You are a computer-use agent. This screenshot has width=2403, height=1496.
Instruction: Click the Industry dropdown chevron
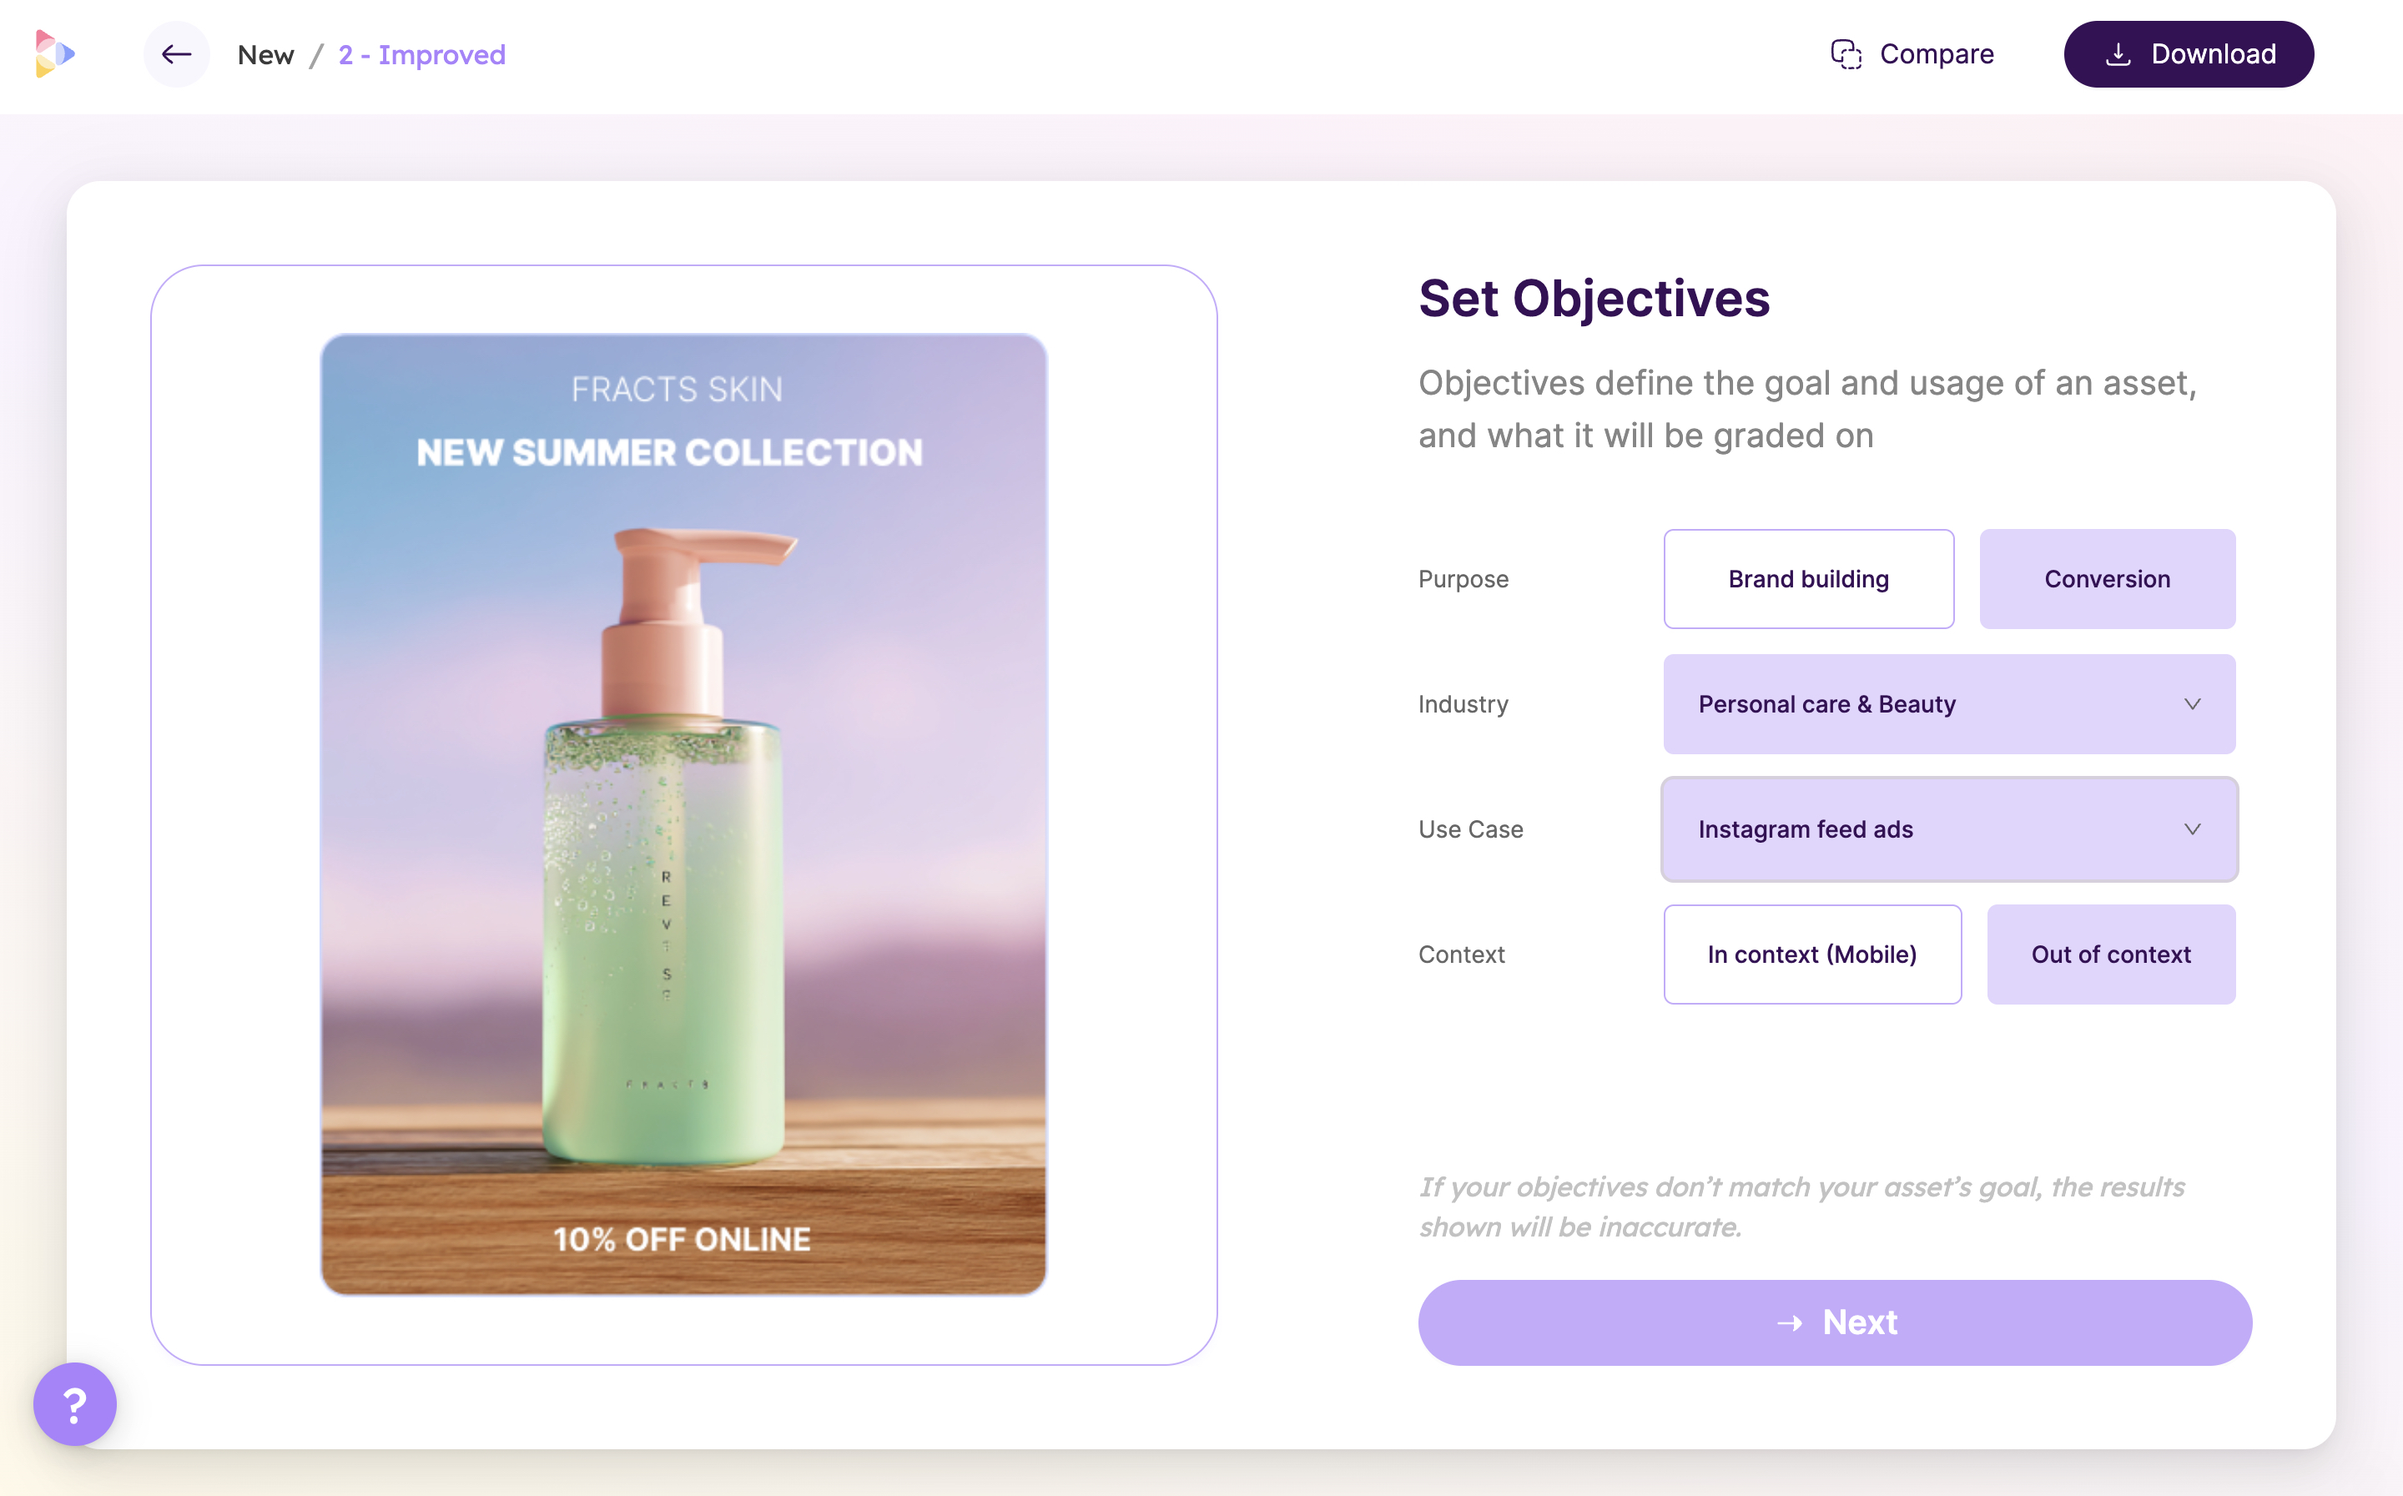coord(2191,704)
